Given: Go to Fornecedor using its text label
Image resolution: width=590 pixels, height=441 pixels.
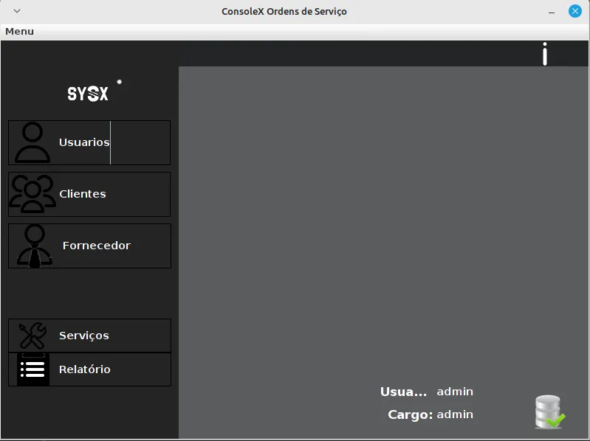Looking at the screenshot, I should (96, 246).
